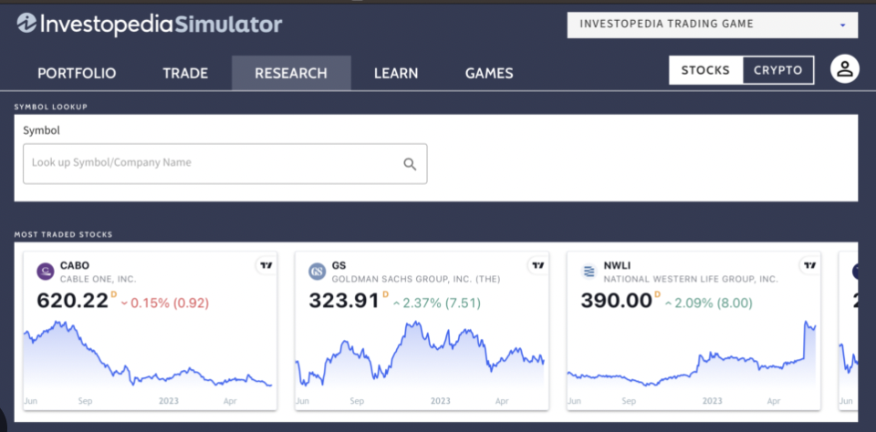Viewport: 876px width, 432px height.
Task: Click the Cable One, Inc. company name
Action: point(99,279)
